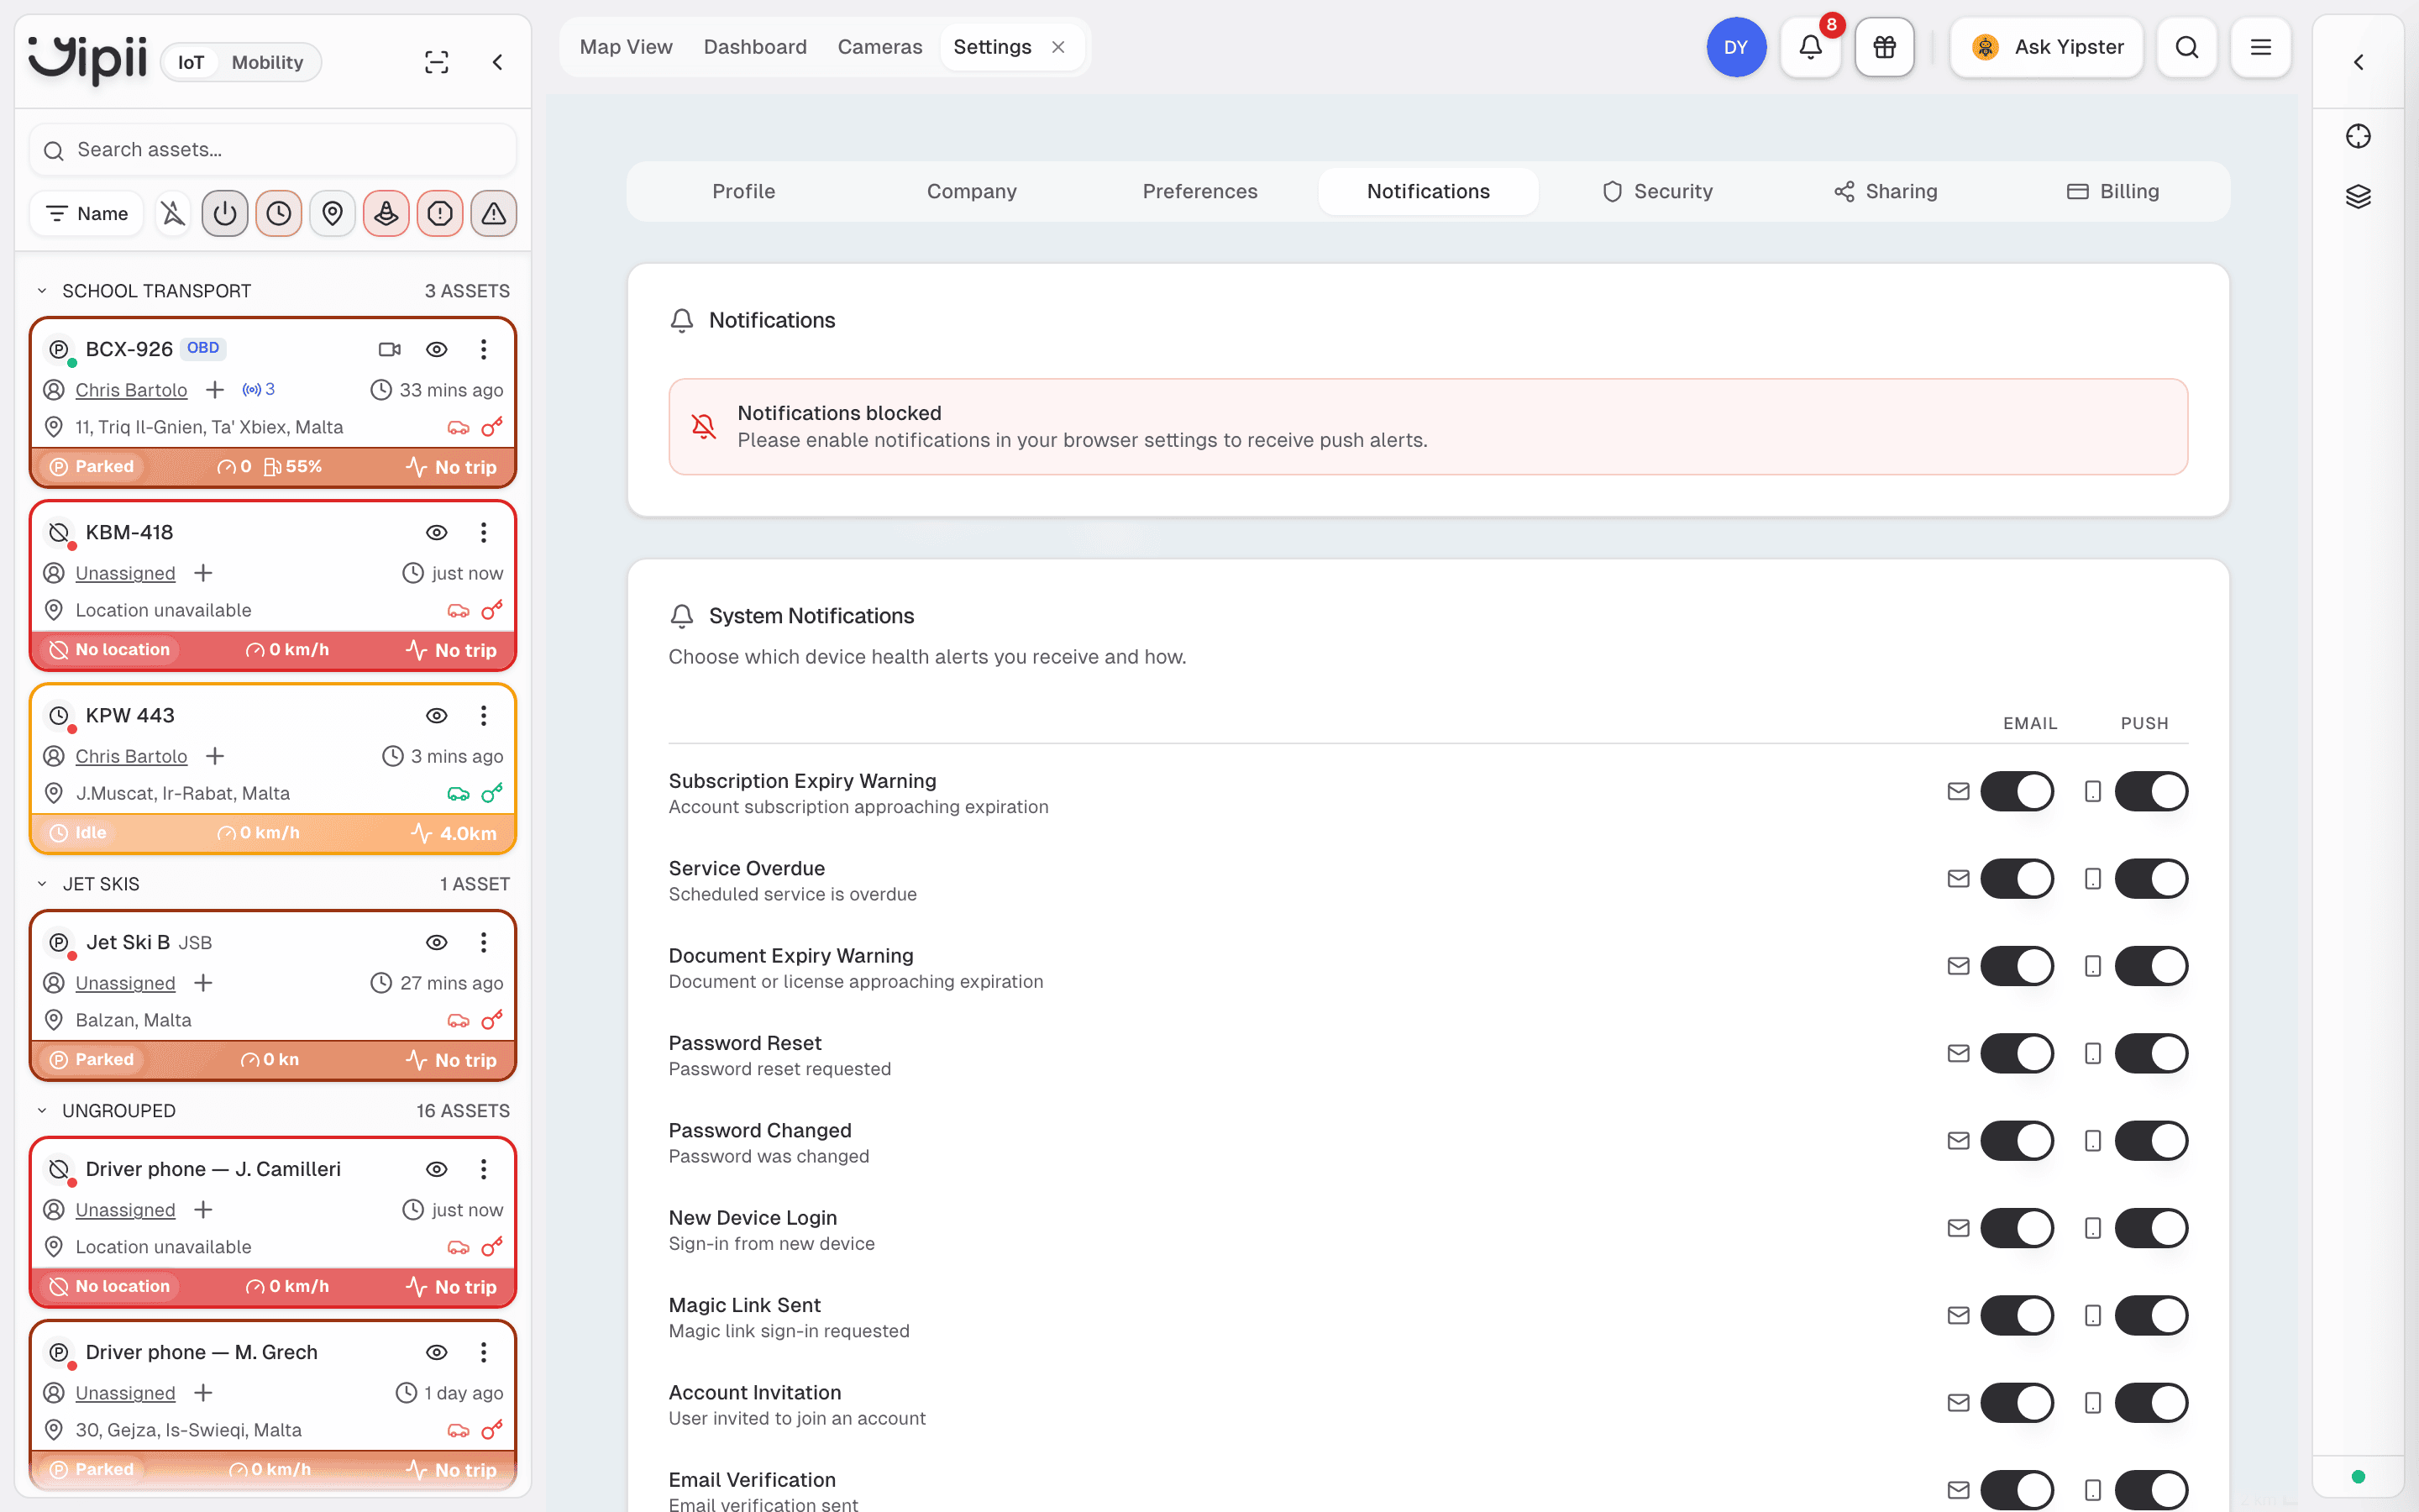Image resolution: width=2419 pixels, height=1512 pixels.
Task: Disable push for Subscription Expiry Warning
Action: (2151, 791)
